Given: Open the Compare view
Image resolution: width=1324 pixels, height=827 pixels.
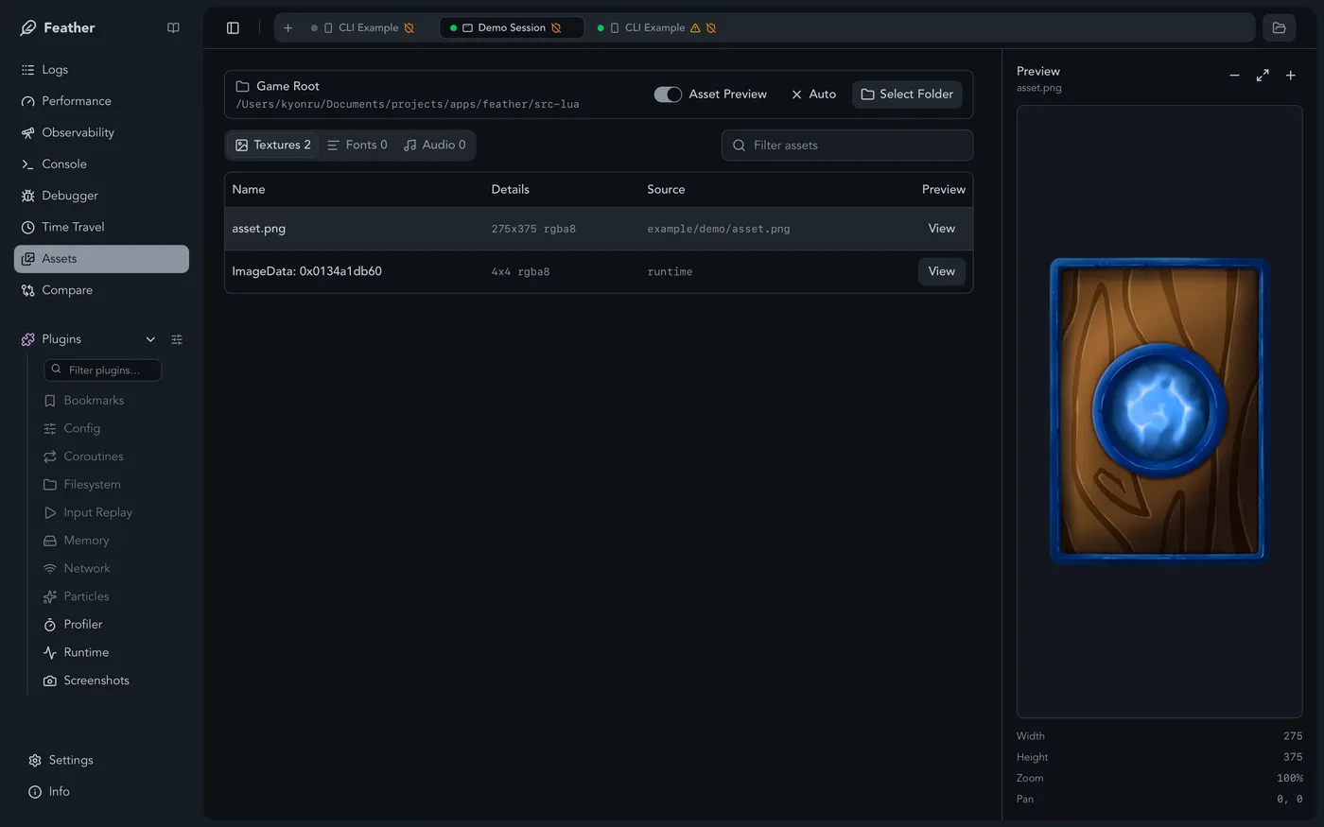Looking at the screenshot, I should coord(101,290).
